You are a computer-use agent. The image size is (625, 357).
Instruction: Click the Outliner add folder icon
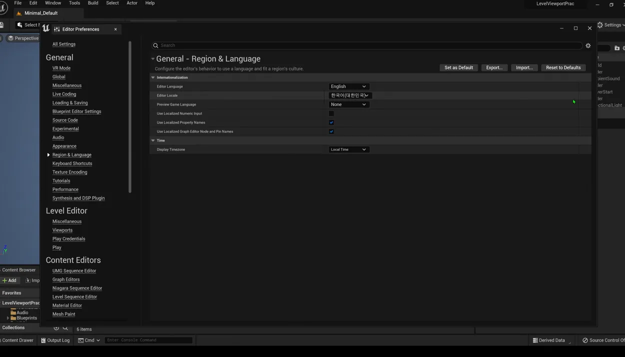[x=617, y=48]
